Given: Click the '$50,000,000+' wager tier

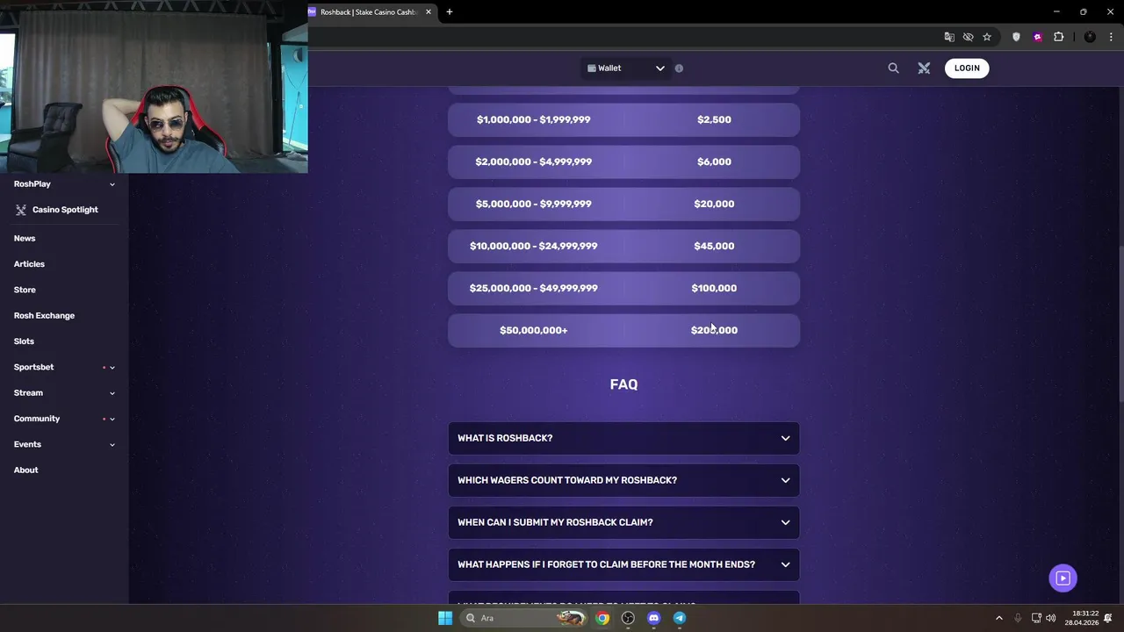Looking at the screenshot, I should (x=534, y=330).
